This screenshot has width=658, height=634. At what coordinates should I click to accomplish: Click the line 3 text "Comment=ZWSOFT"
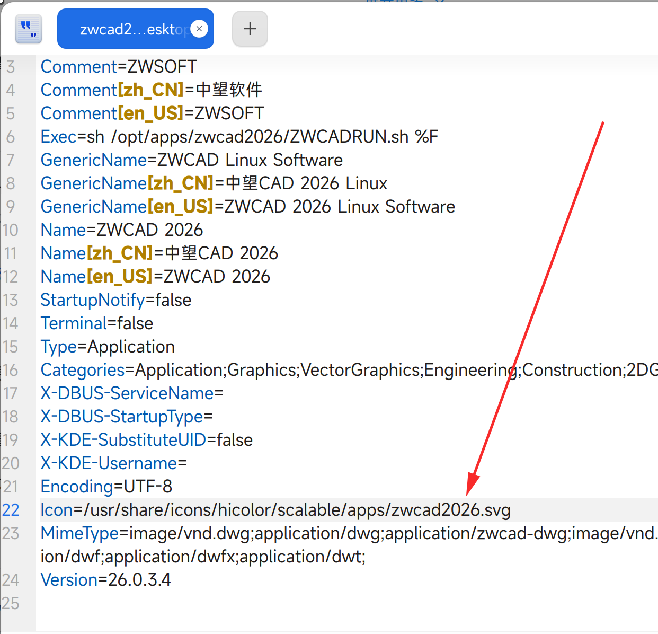click(119, 67)
